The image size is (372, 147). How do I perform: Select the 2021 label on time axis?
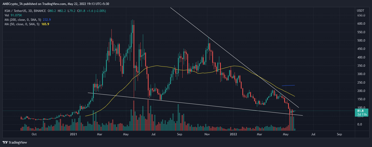pos(74,134)
